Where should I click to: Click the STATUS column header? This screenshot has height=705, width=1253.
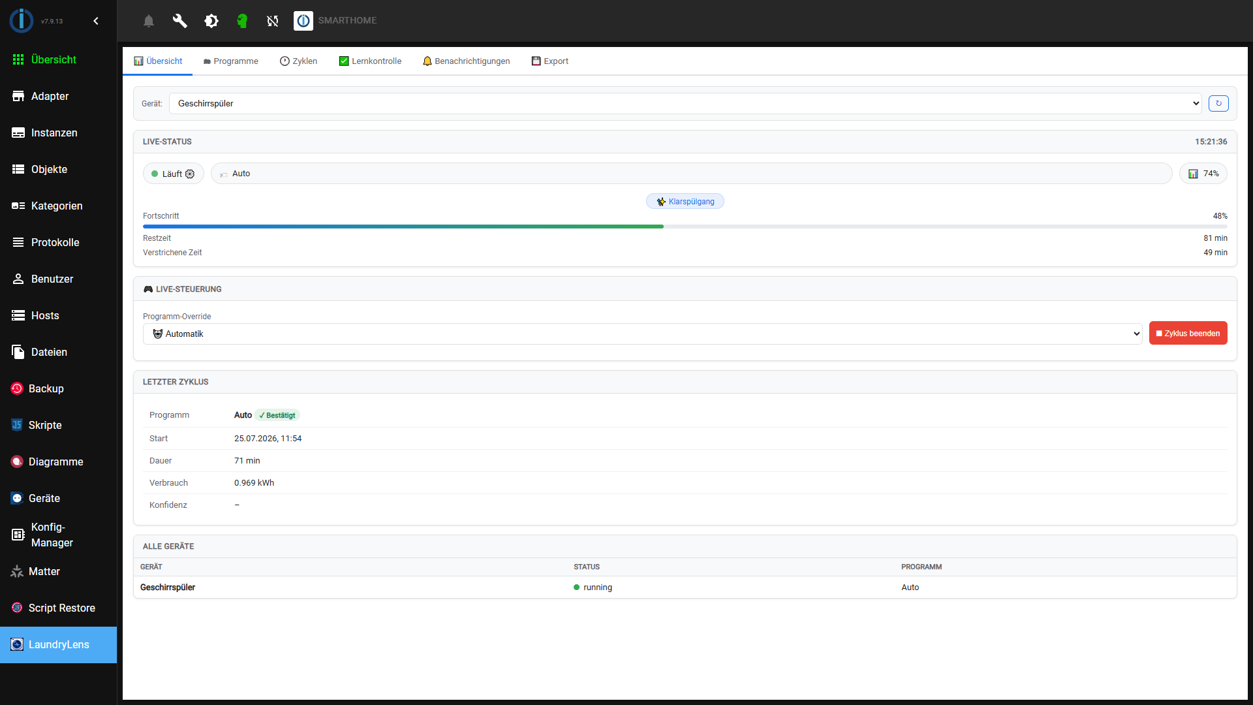tap(587, 567)
